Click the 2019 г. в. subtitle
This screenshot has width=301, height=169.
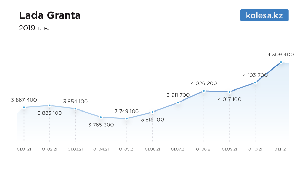coord(34,28)
